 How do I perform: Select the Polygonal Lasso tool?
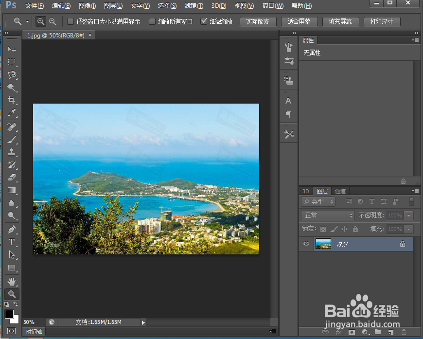(12, 75)
